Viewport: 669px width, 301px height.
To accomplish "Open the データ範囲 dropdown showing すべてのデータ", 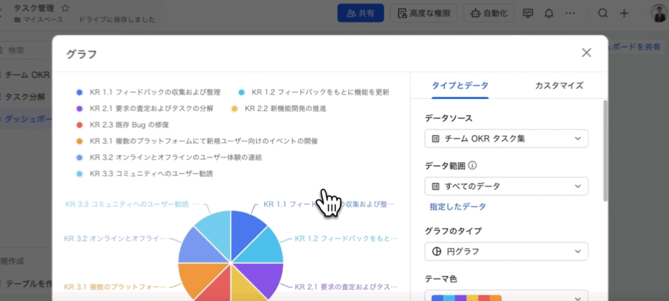I will 506,186.
